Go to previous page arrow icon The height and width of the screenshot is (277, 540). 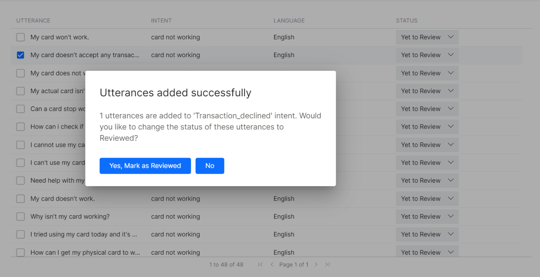click(272, 265)
